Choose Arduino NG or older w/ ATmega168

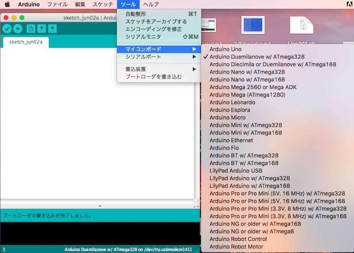277,224
